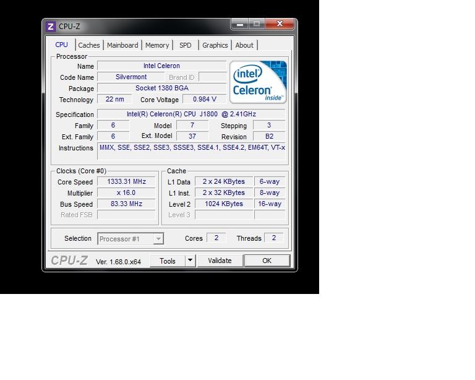Click the Cores count field
The width and height of the screenshot is (475, 380).
click(216, 238)
